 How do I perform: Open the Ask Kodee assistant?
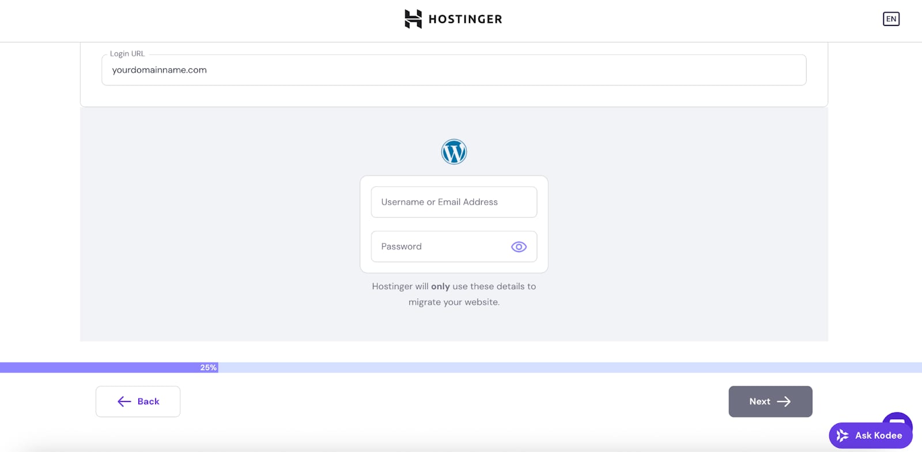(x=878, y=435)
